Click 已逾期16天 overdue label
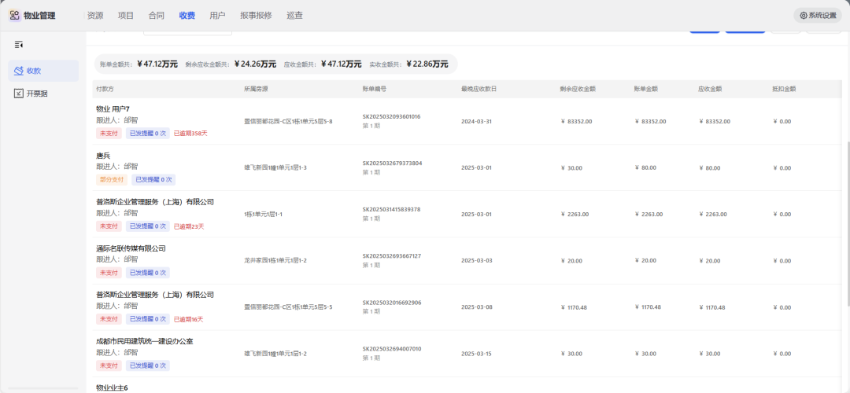850x393 pixels. (x=189, y=319)
